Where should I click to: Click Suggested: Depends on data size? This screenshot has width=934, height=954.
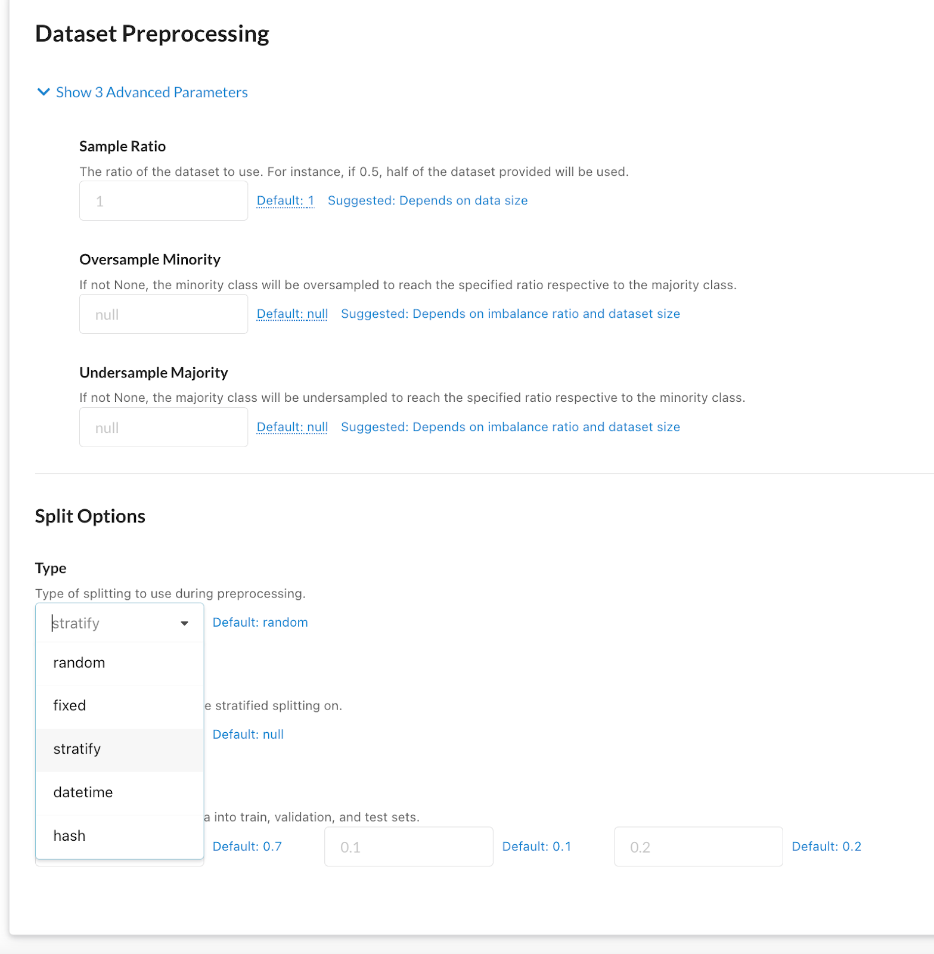427,201
